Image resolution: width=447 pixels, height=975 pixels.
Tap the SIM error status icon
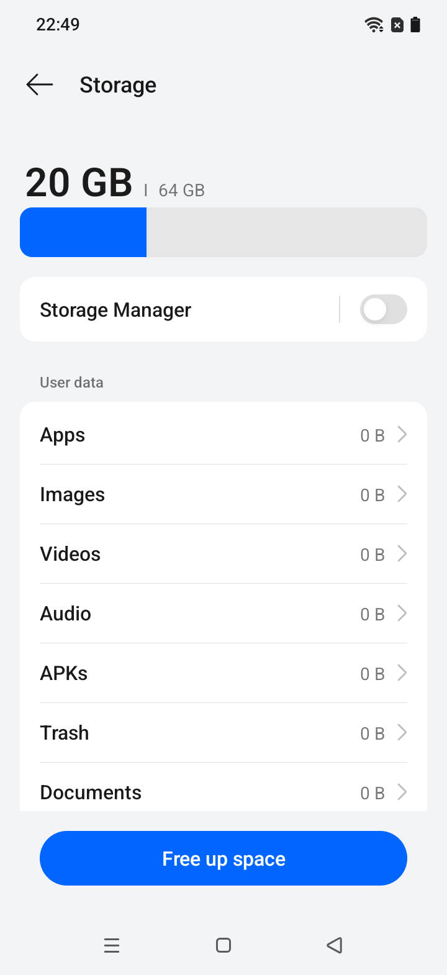[397, 25]
